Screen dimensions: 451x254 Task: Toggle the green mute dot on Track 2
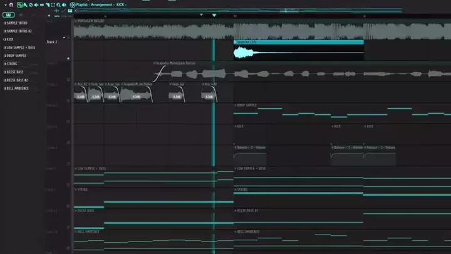click(x=68, y=58)
